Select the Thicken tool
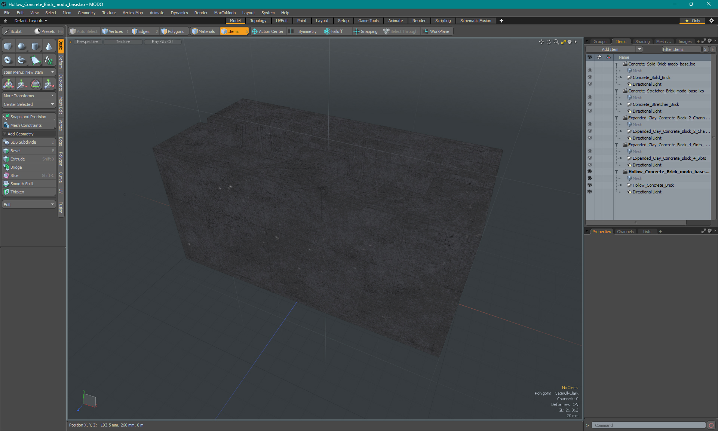 pos(18,192)
